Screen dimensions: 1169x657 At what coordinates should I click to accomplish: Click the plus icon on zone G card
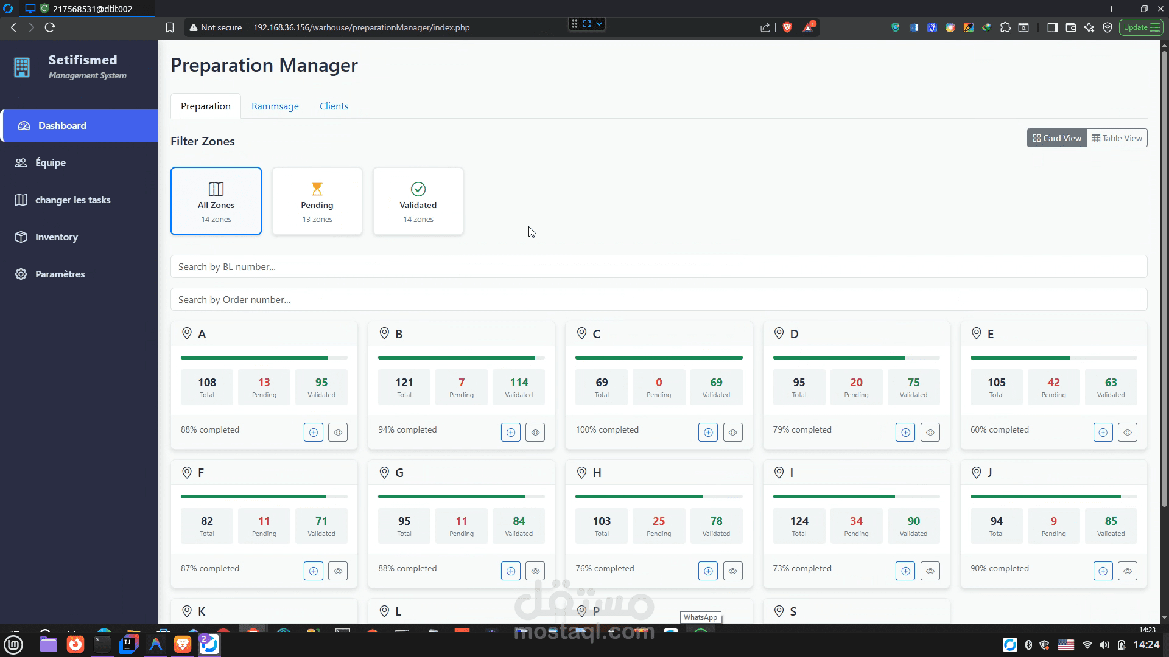pos(510,571)
